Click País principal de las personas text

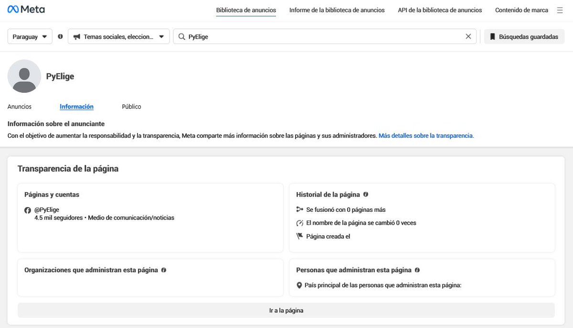coord(383,285)
